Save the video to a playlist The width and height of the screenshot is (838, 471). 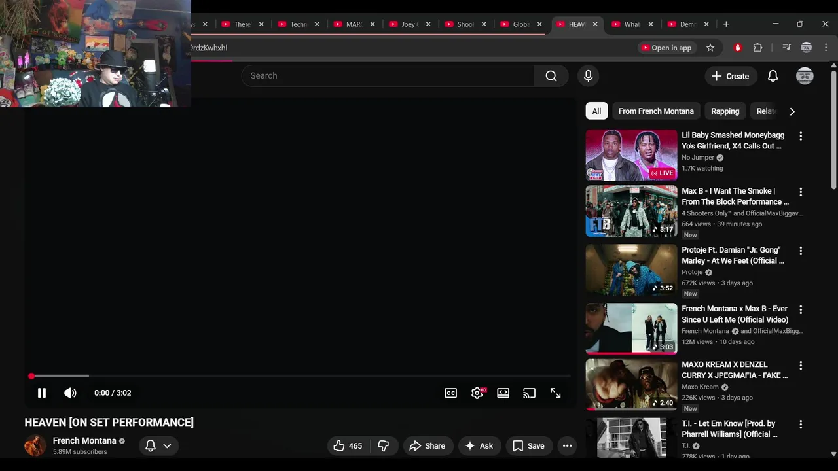pyautogui.click(x=529, y=446)
